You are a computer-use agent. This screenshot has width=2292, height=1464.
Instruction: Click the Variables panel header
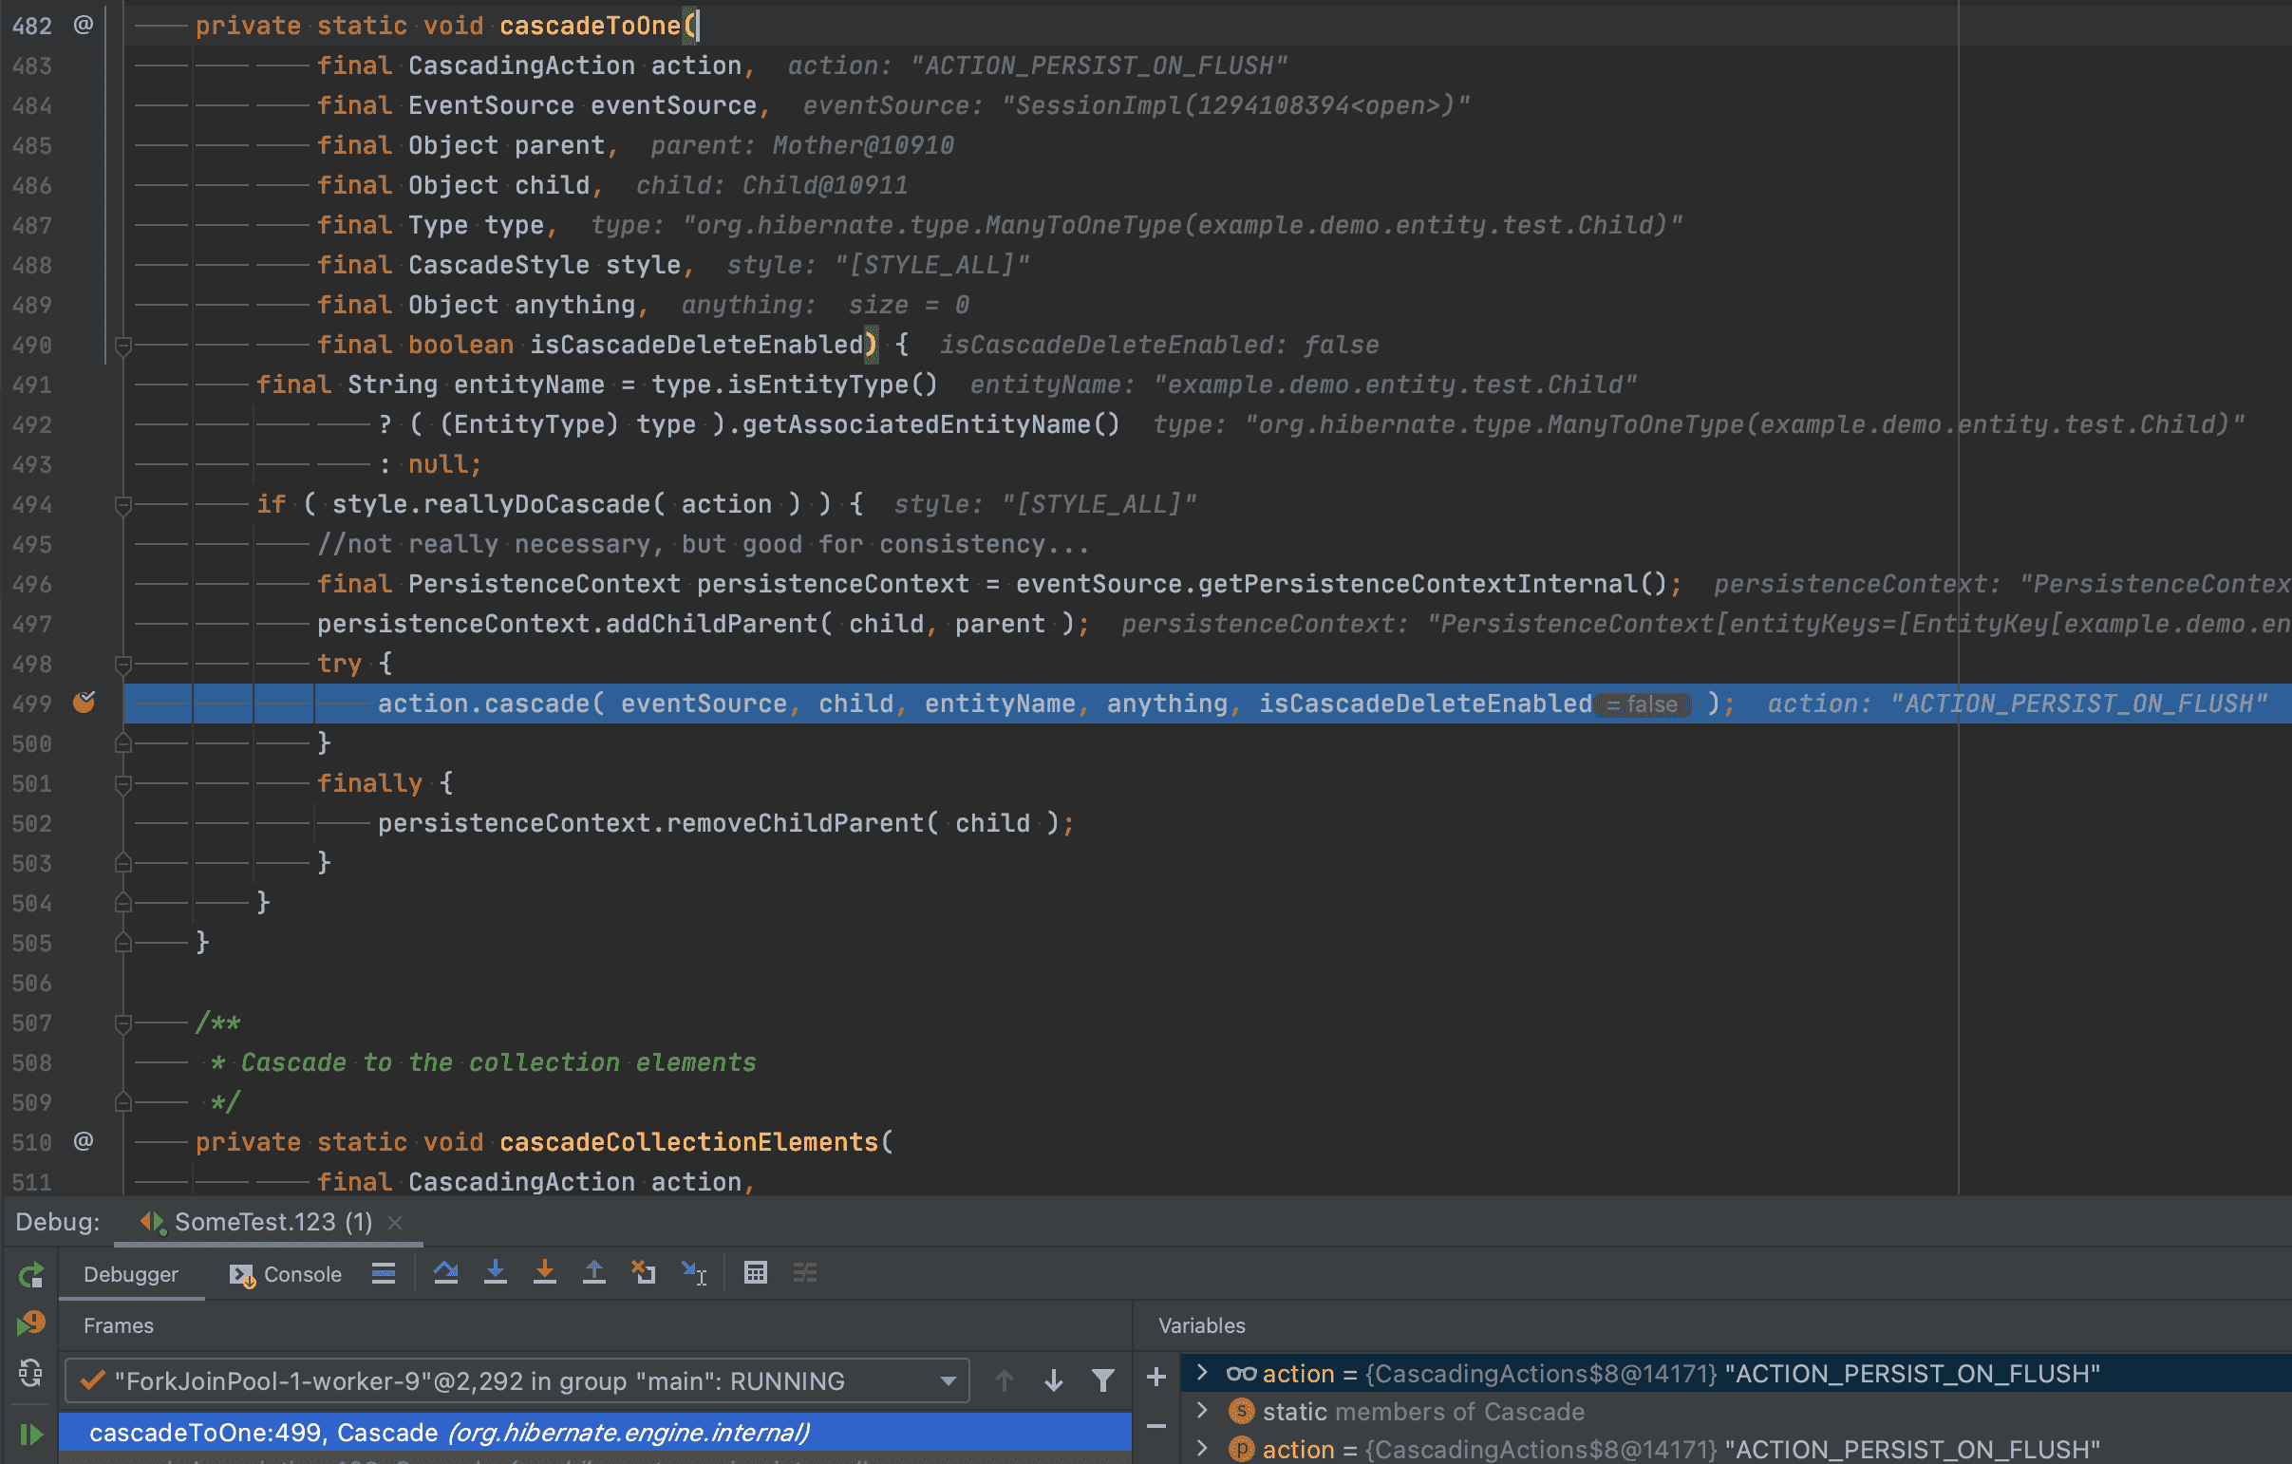[x=1202, y=1325]
